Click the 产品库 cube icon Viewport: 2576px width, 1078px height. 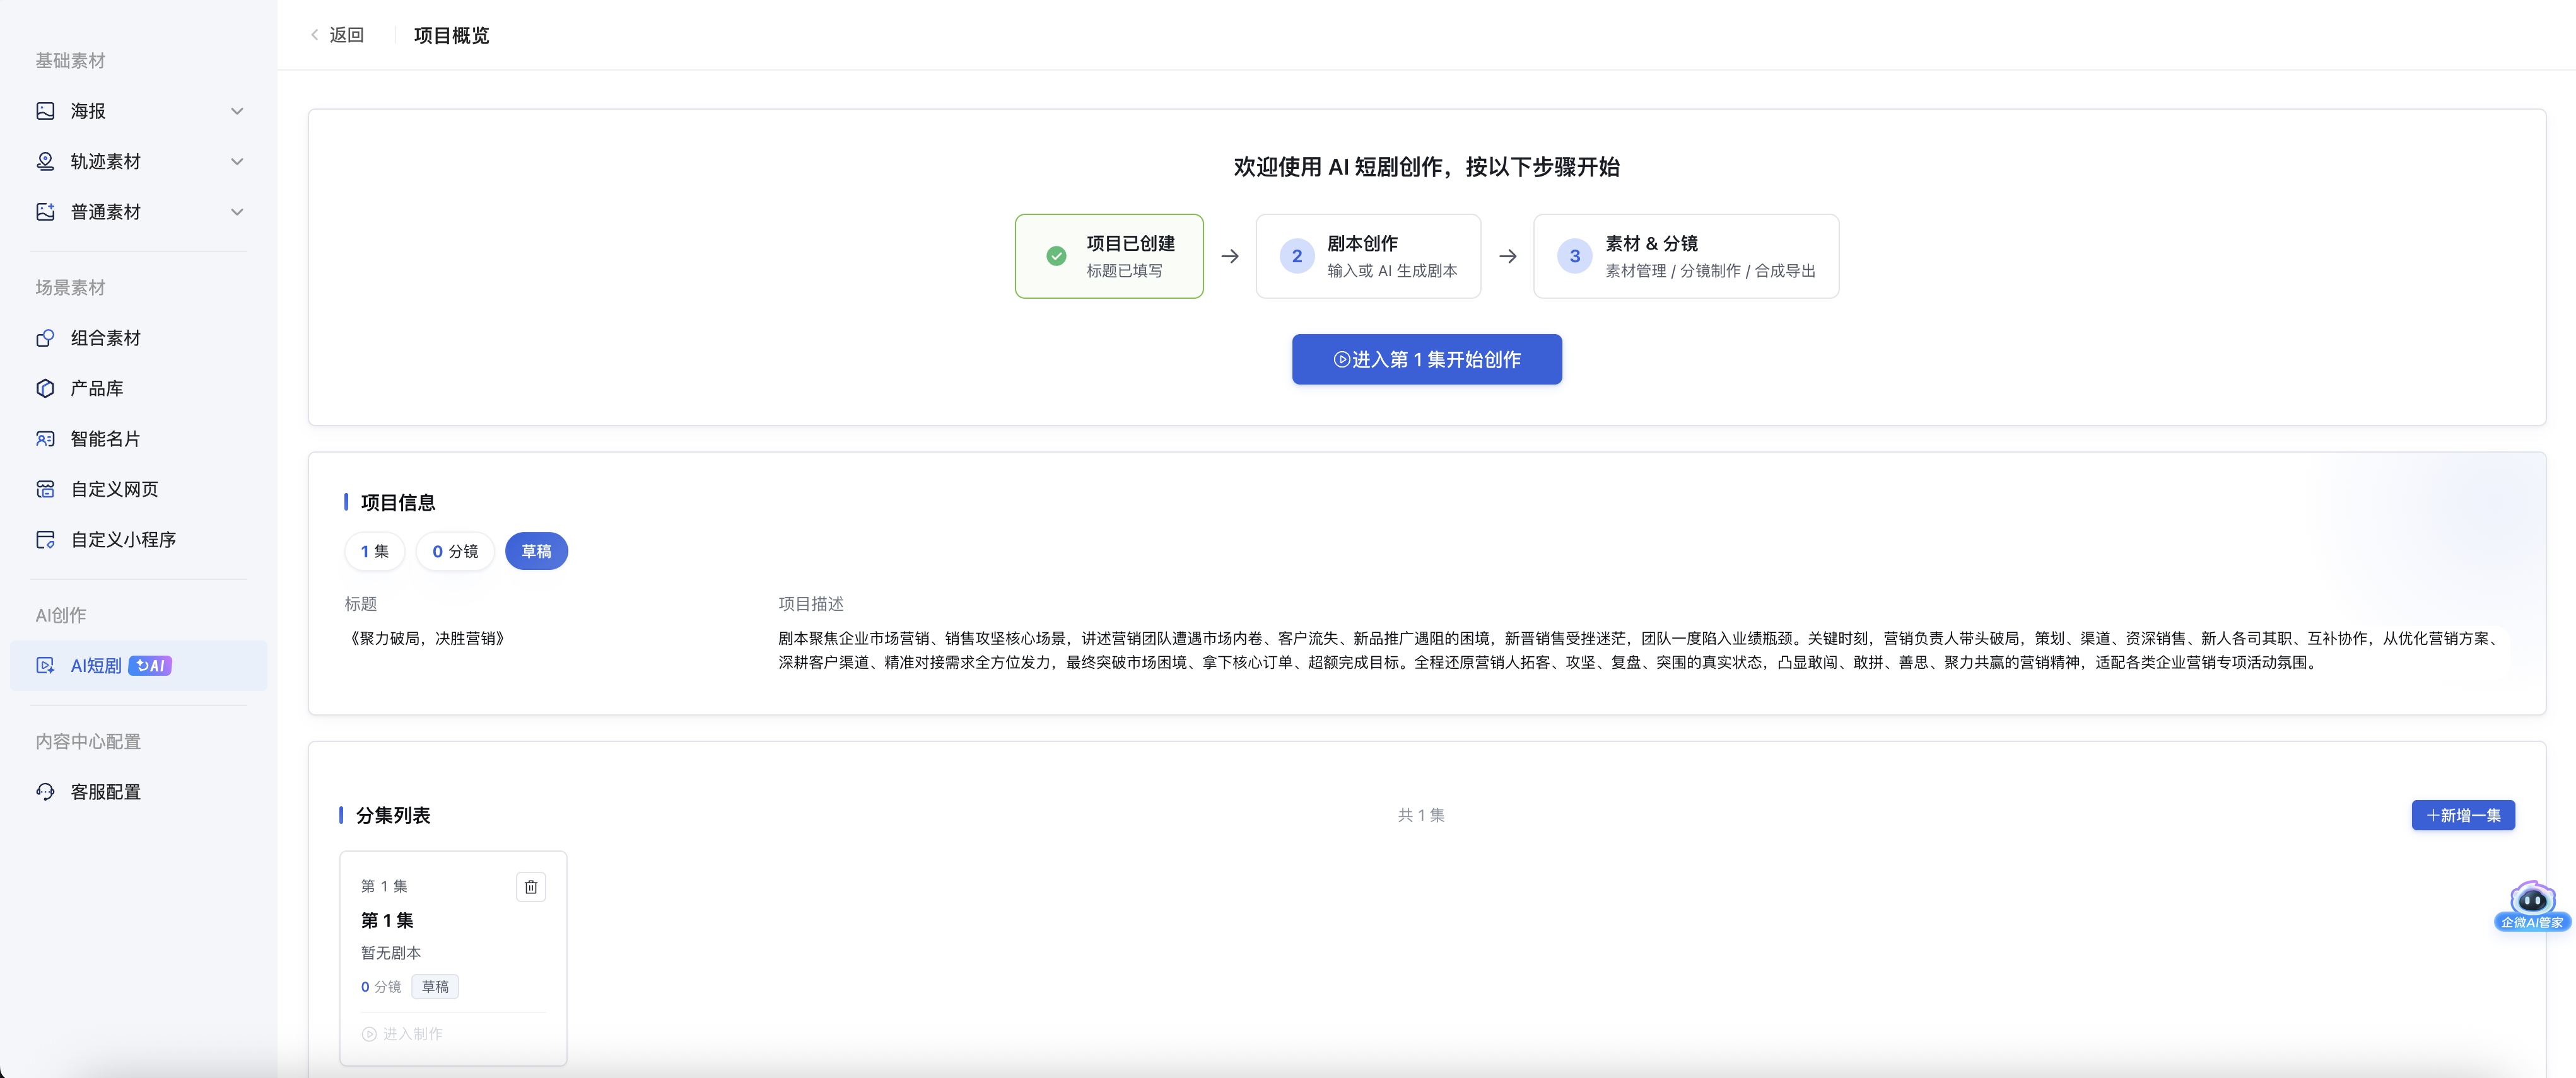click(x=45, y=388)
